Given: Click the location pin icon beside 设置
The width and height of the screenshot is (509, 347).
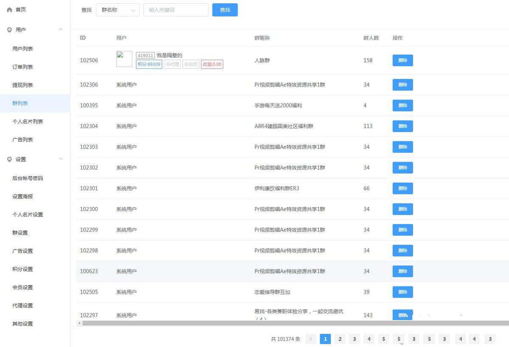Looking at the screenshot, I should pyautogui.click(x=9, y=160).
